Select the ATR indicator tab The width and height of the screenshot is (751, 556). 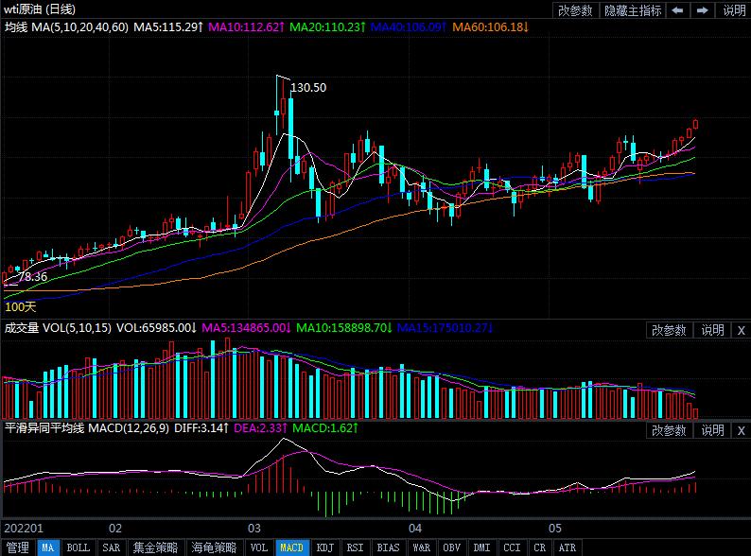pos(568,547)
